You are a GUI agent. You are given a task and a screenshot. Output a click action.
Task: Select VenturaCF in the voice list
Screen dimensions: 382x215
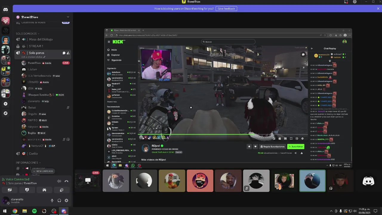(x=45, y=146)
